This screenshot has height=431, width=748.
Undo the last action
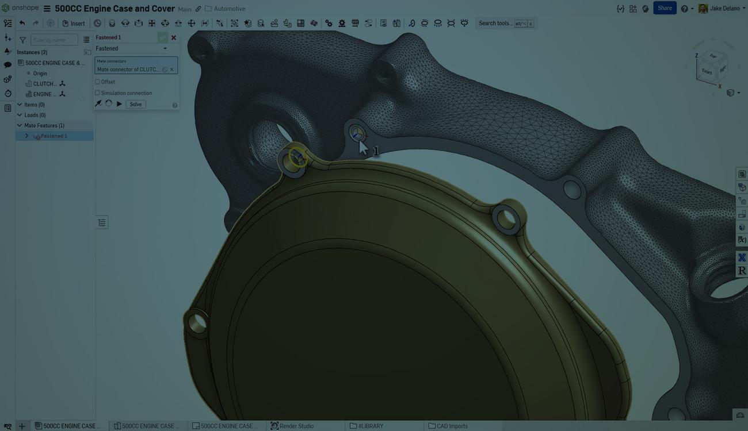pos(22,23)
